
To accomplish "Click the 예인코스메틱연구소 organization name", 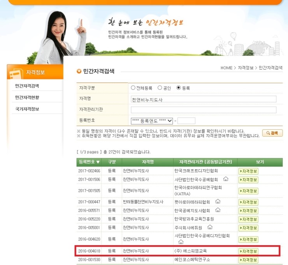I will tap(192, 260).
